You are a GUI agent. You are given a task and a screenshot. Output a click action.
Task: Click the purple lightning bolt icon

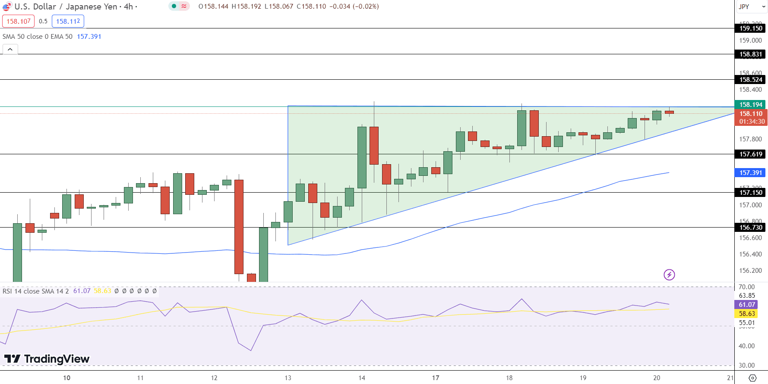pos(669,275)
